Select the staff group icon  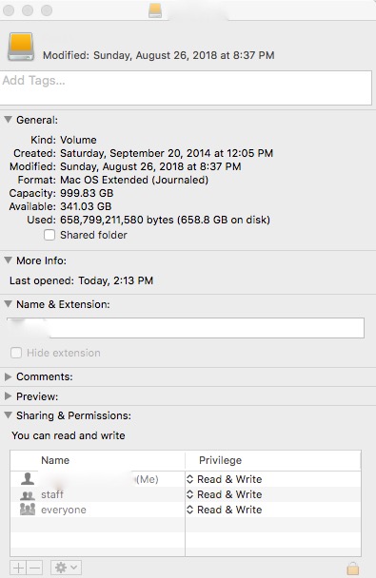[x=28, y=494]
